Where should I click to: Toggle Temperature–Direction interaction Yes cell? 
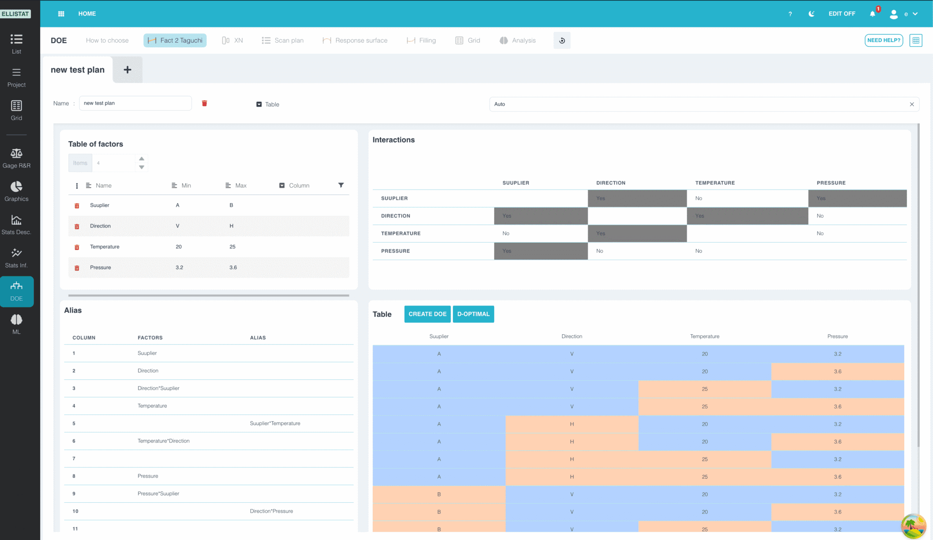pos(637,234)
